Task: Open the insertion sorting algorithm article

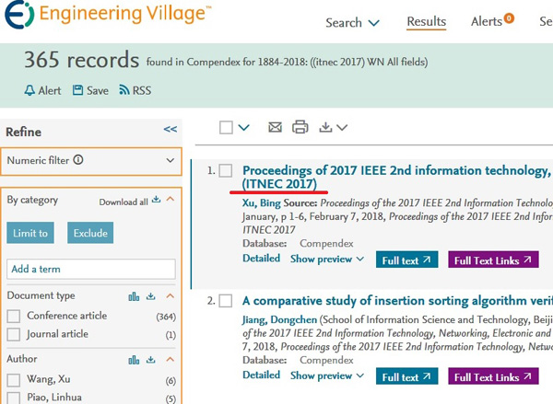Action: [397, 301]
